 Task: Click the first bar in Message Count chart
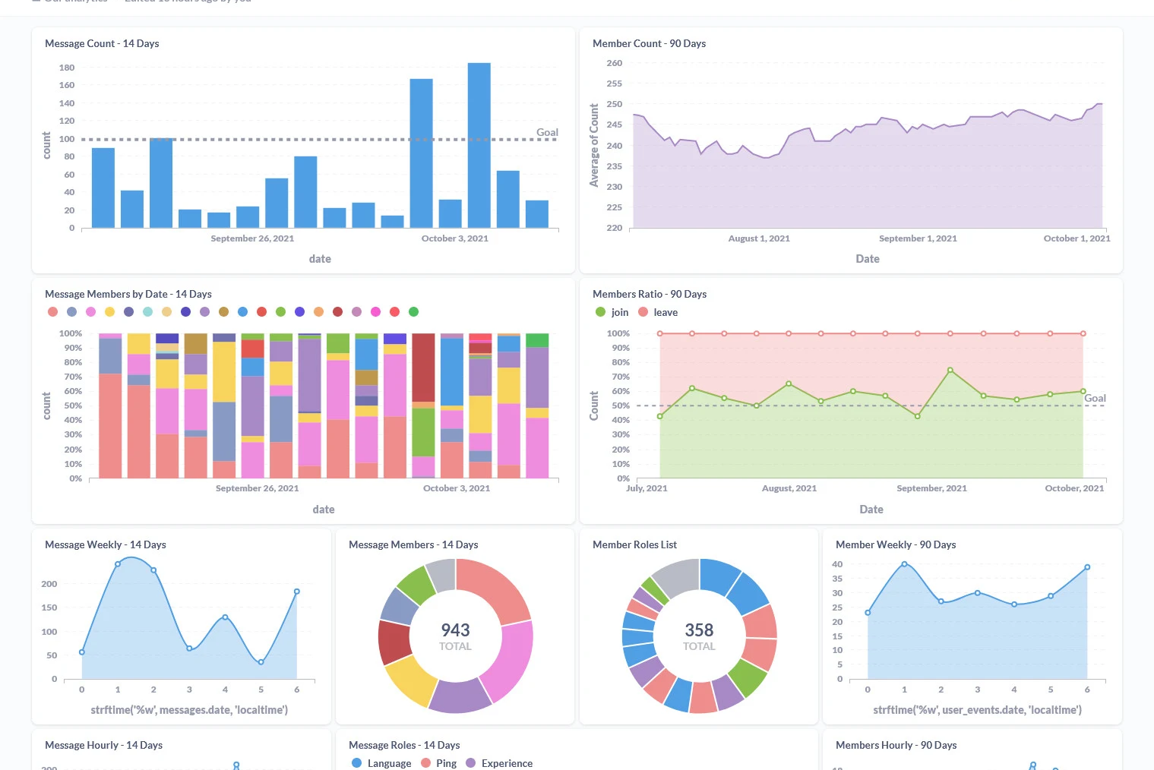pyautogui.click(x=103, y=188)
